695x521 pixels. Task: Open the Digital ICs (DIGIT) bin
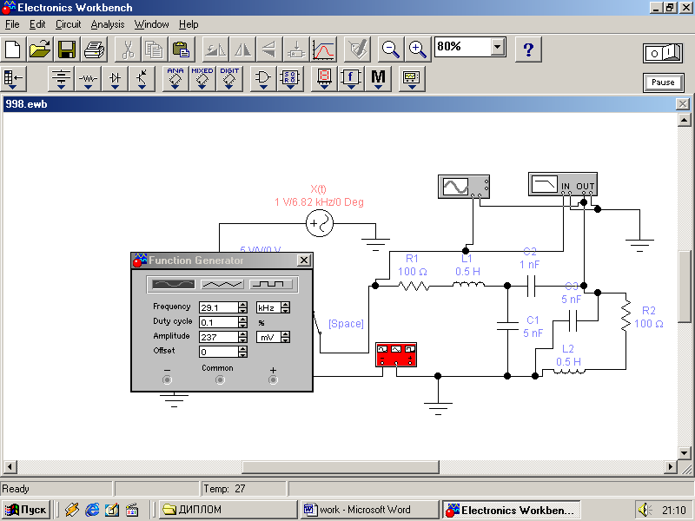coord(229,79)
